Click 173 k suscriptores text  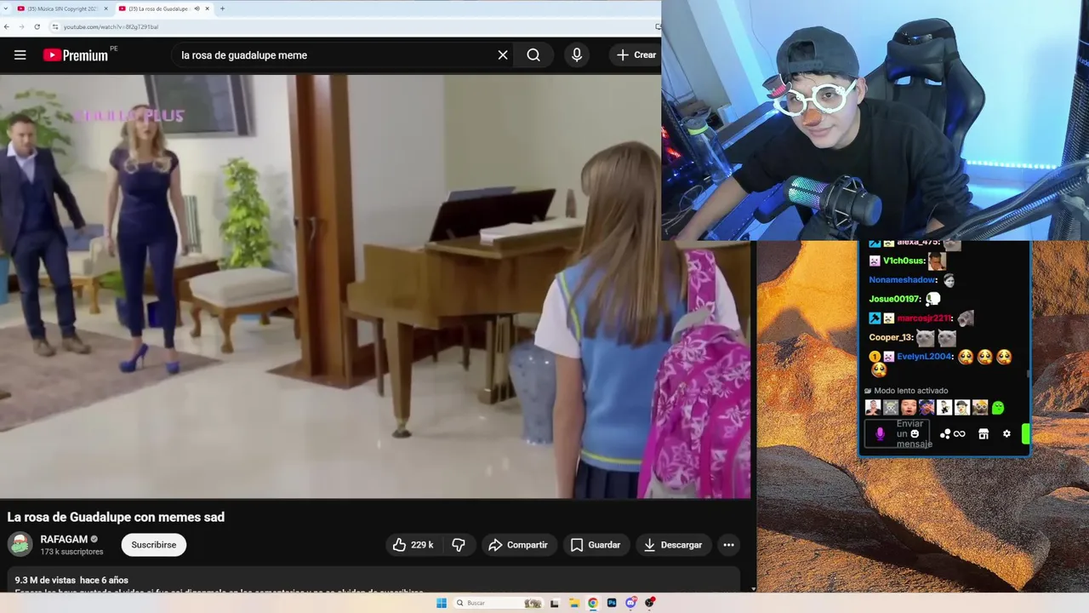[x=71, y=552]
